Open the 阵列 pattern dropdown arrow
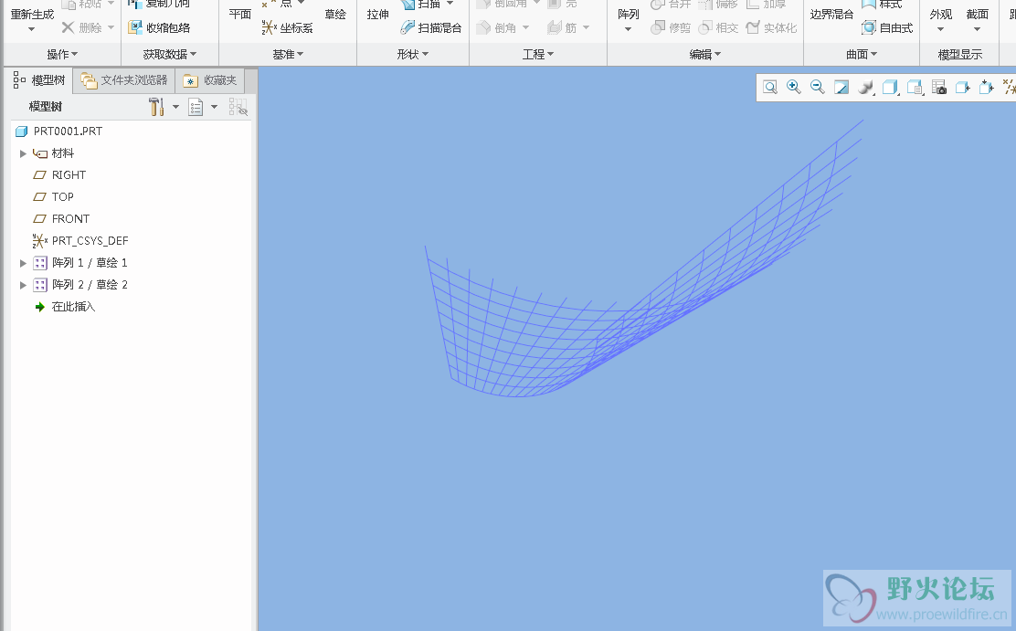1016x631 pixels. pyautogui.click(x=628, y=30)
